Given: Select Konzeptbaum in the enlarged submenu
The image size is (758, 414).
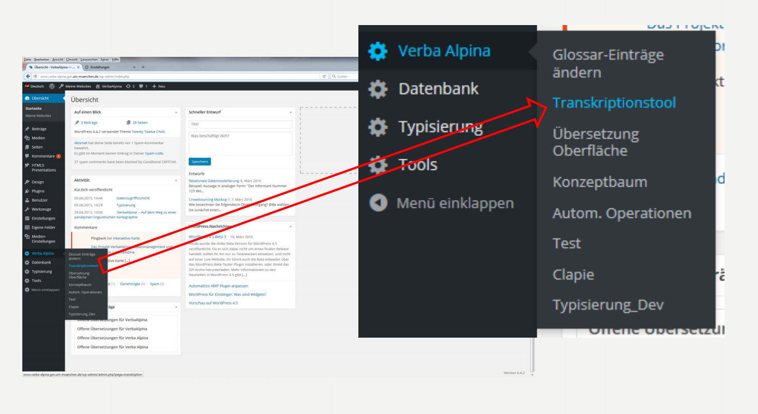Looking at the screenshot, I should tap(600, 182).
